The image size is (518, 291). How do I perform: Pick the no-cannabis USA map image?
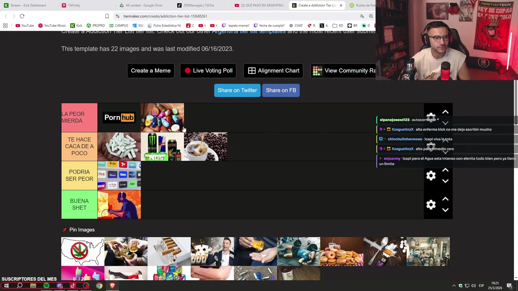click(x=83, y=251)
